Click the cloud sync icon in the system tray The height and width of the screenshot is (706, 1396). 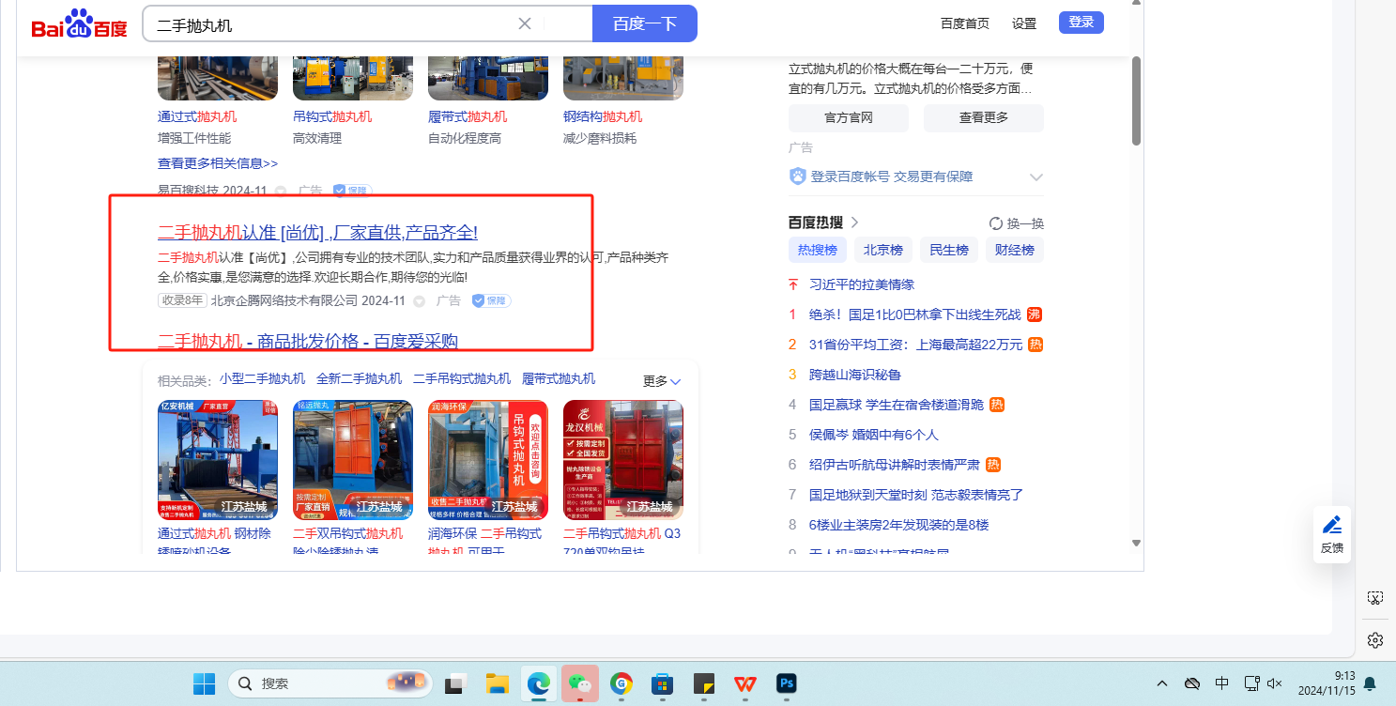click(1192, 683)
